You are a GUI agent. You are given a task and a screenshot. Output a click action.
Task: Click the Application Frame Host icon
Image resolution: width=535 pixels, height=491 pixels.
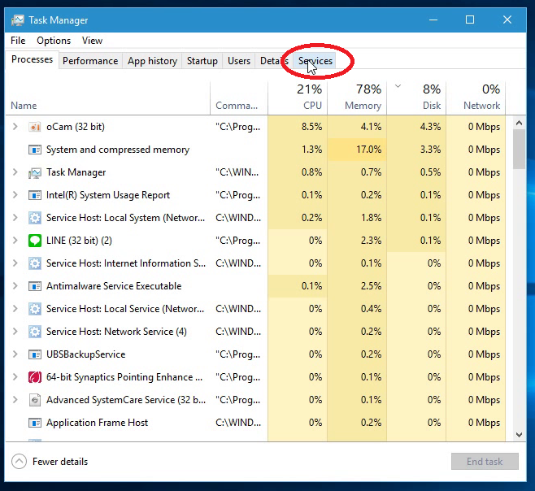pyautogui.click(x=34, y=423)
